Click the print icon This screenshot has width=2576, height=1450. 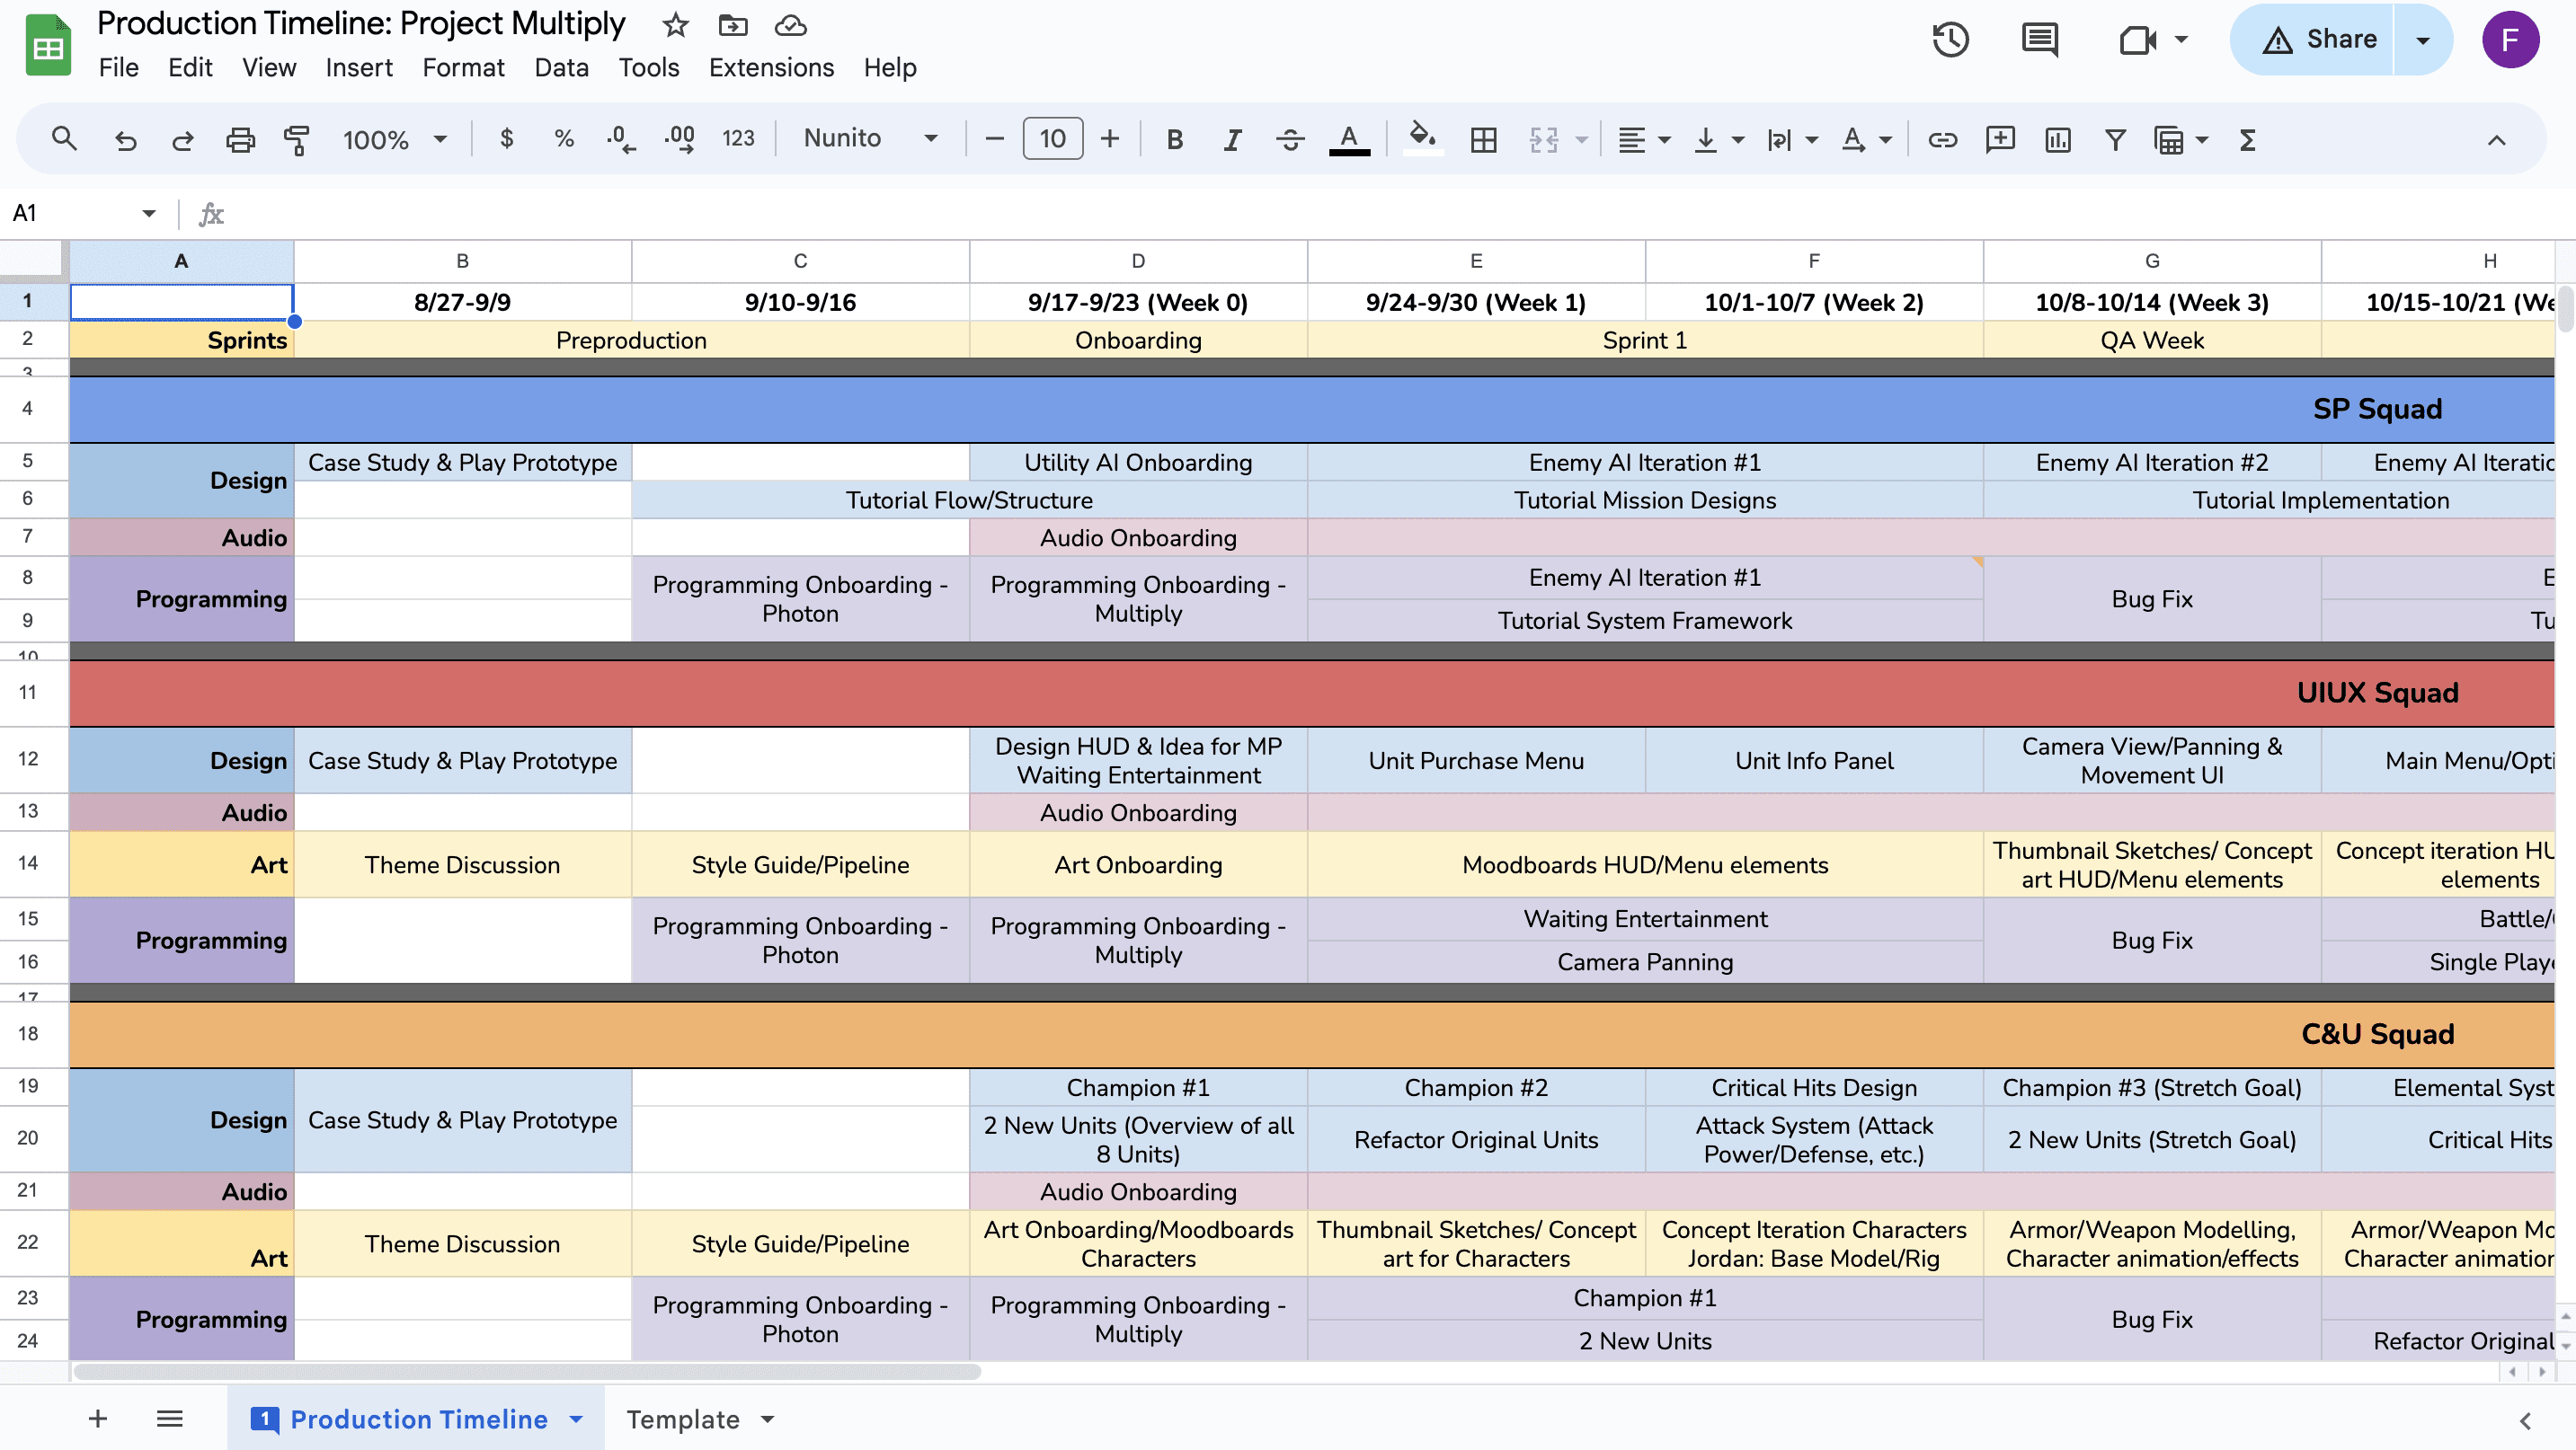pyautogui.click(x=240, y=139)
